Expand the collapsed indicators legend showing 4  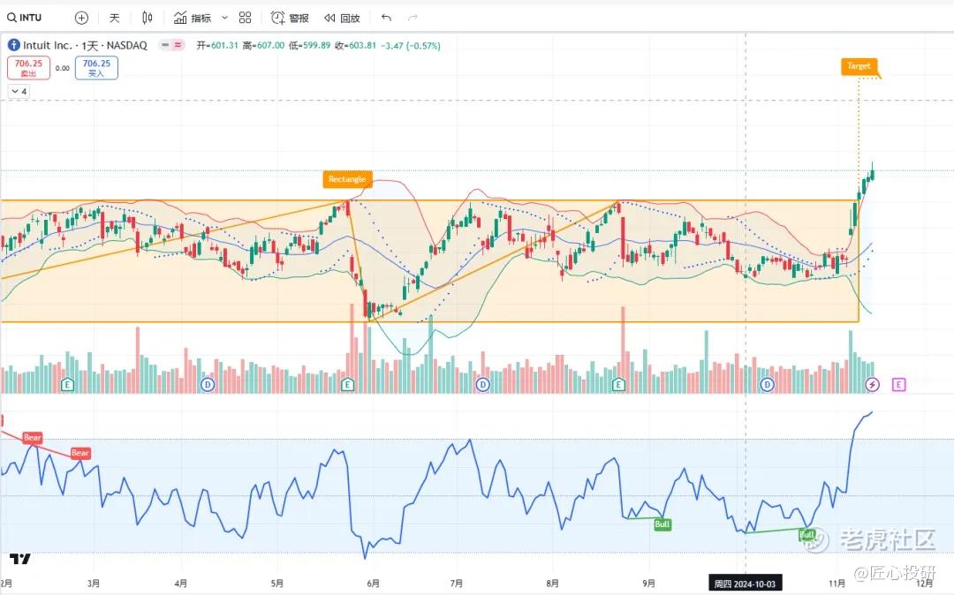pos(19,91)
